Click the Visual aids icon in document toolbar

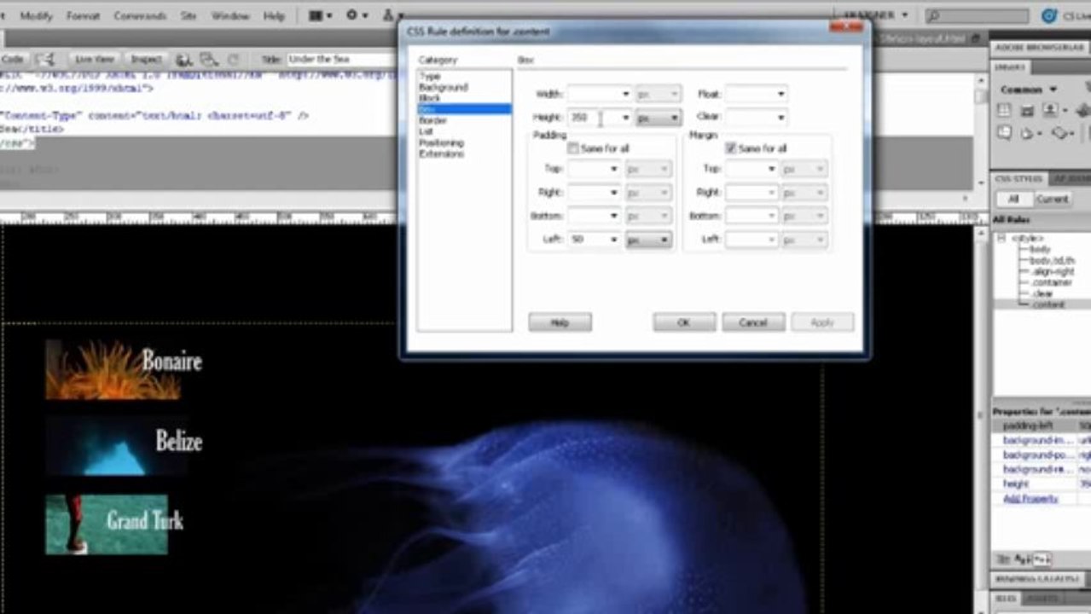click(x=209, y=60)
